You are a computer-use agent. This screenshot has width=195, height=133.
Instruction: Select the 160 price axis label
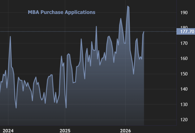184,59
